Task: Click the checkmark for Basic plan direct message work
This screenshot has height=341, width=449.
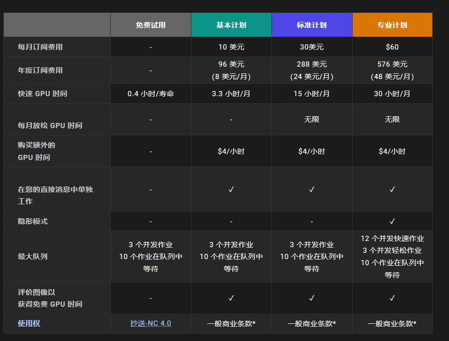Action: click(x=231, y=190)
